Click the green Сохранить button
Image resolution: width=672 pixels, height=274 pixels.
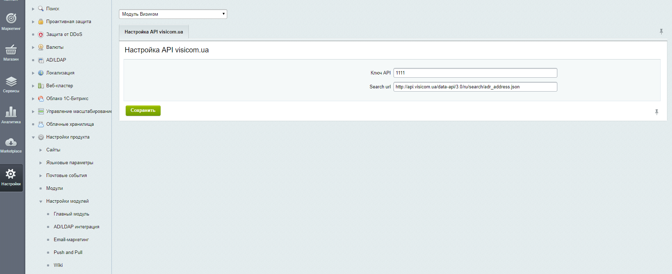coord(143,110)
